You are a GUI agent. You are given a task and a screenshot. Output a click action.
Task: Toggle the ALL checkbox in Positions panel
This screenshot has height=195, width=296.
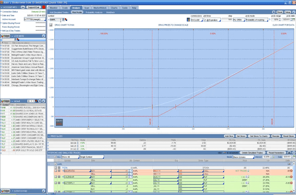point(55,157)
